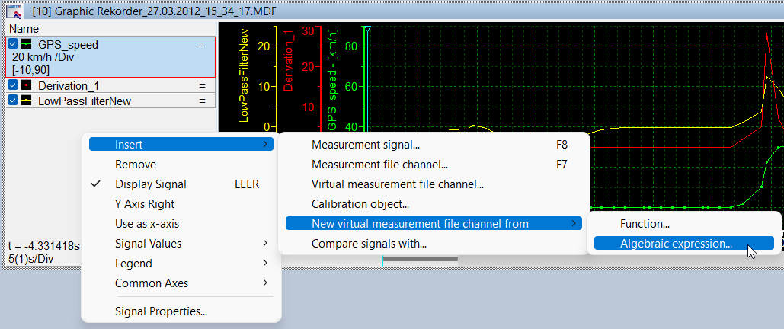Click the cyan time cursor marker
The width and height of the screenshot is (784, 329).
pos(366,30)
